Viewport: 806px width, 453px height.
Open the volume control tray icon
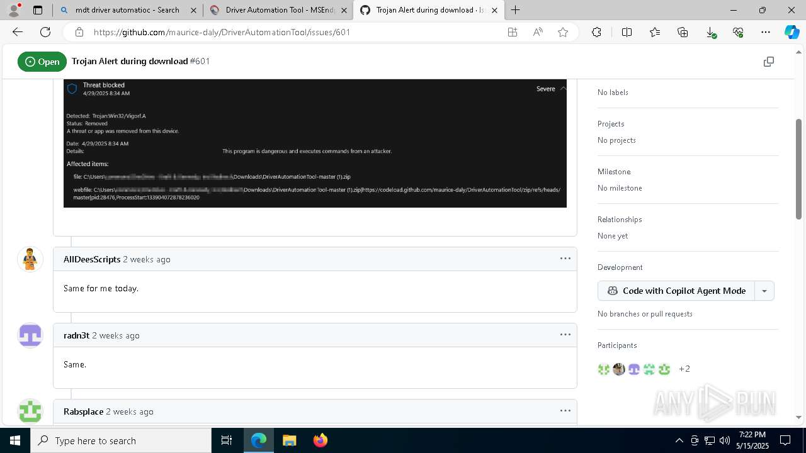(x=724, y=440)
